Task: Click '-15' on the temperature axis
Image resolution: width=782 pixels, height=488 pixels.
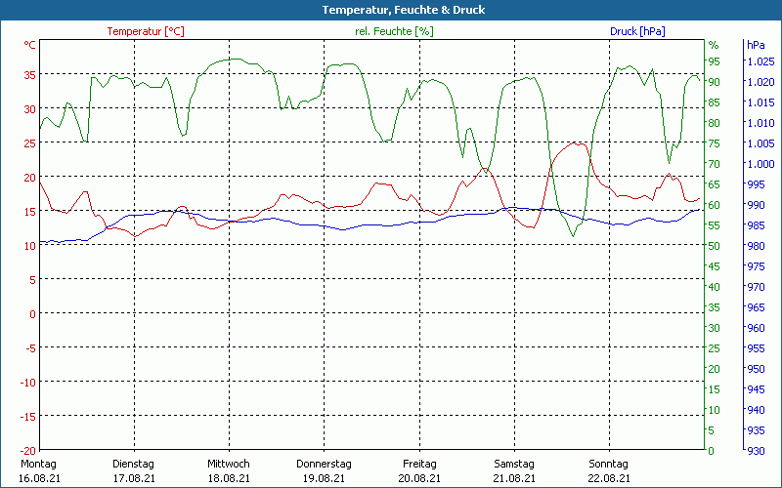Action: 28,417
